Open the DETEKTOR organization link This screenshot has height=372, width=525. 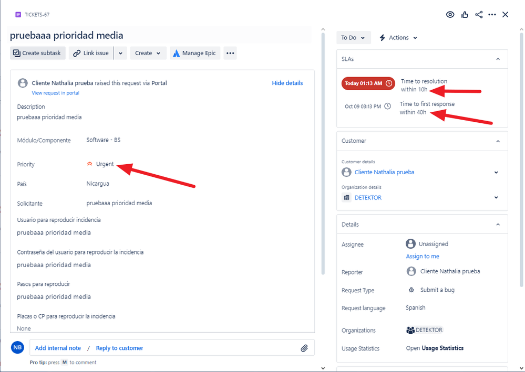click(368, 197)
